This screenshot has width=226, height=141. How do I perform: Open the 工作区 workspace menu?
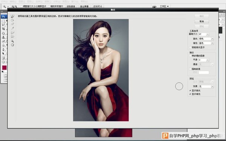164,6
